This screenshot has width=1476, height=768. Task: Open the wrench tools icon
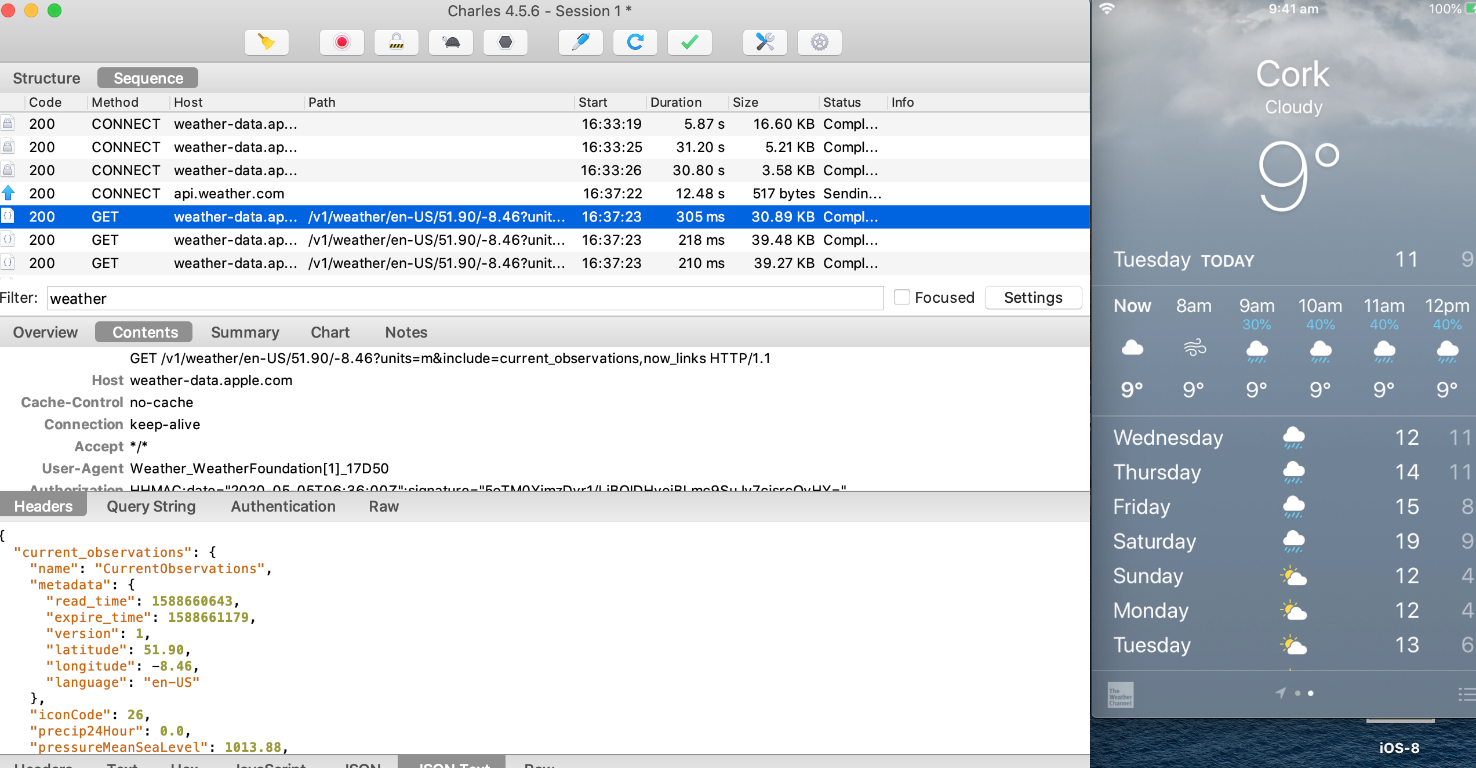coord(765,42)
